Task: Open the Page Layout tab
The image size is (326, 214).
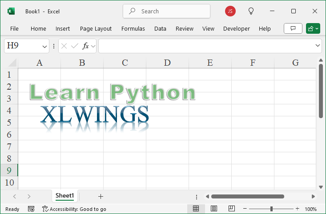Action: pos(96,29)
